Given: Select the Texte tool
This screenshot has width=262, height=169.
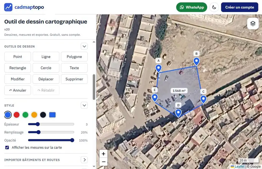Looking at the screenshot, I should pyautogui.click(x=74, y=68).
